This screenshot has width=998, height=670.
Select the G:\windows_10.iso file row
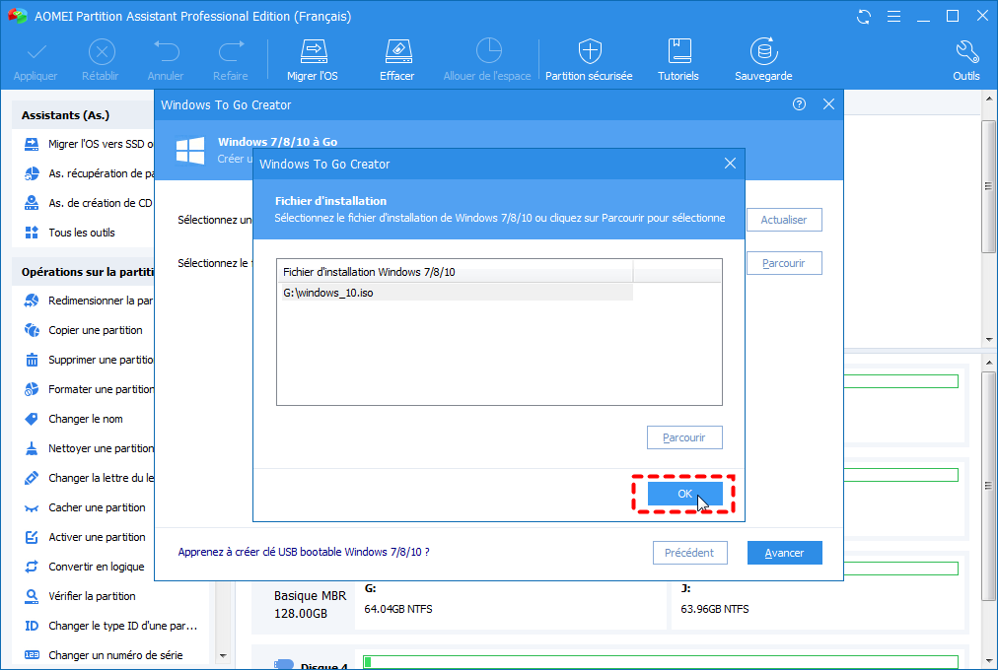[x=456, y=293]
